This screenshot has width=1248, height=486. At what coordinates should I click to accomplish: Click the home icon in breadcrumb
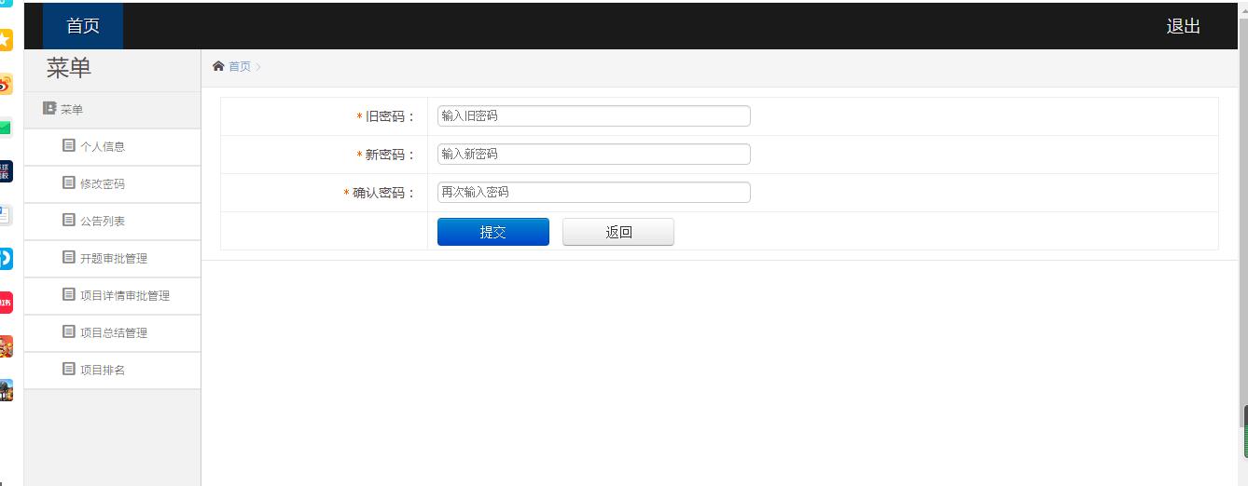tap(218, 66)
